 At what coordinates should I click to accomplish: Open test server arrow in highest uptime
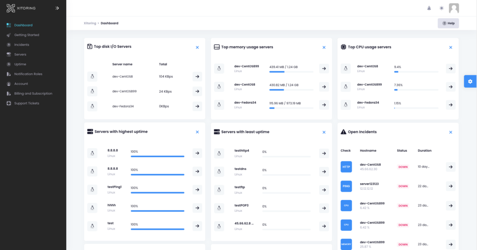198,226
